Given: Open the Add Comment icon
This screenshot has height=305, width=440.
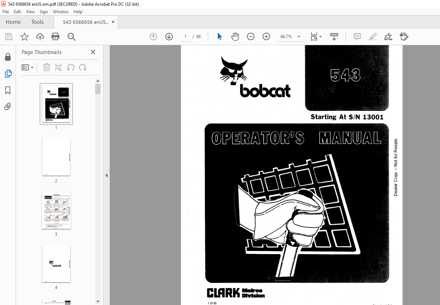Looking at the screenshot, I should [357, 37].
